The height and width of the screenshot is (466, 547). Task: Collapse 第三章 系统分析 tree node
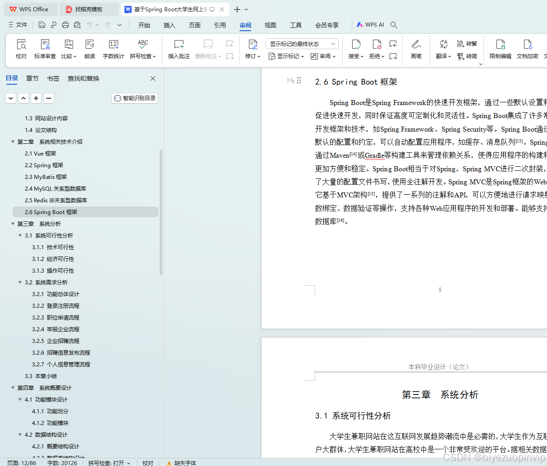coord(13,224)
